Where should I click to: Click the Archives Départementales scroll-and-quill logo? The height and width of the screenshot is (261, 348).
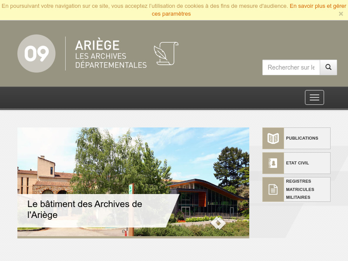click(166, 54)
